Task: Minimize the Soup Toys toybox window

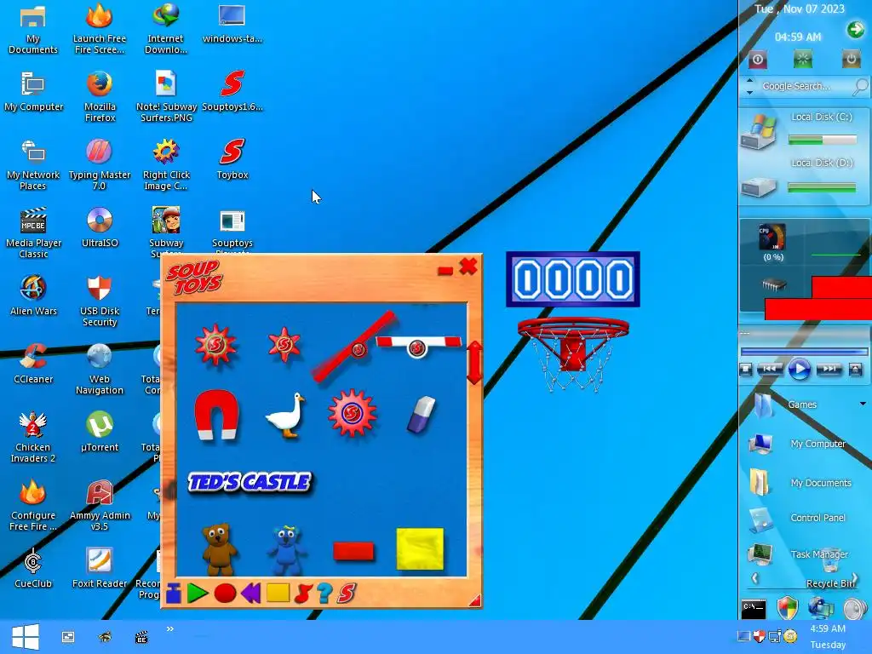Action: (x=445, y=271)
